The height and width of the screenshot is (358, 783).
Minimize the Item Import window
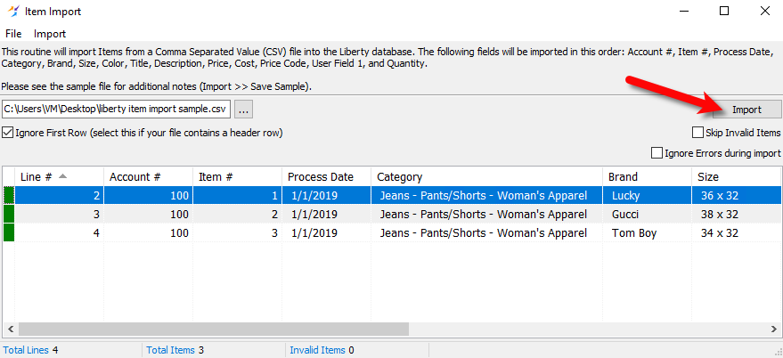point(684,11)
